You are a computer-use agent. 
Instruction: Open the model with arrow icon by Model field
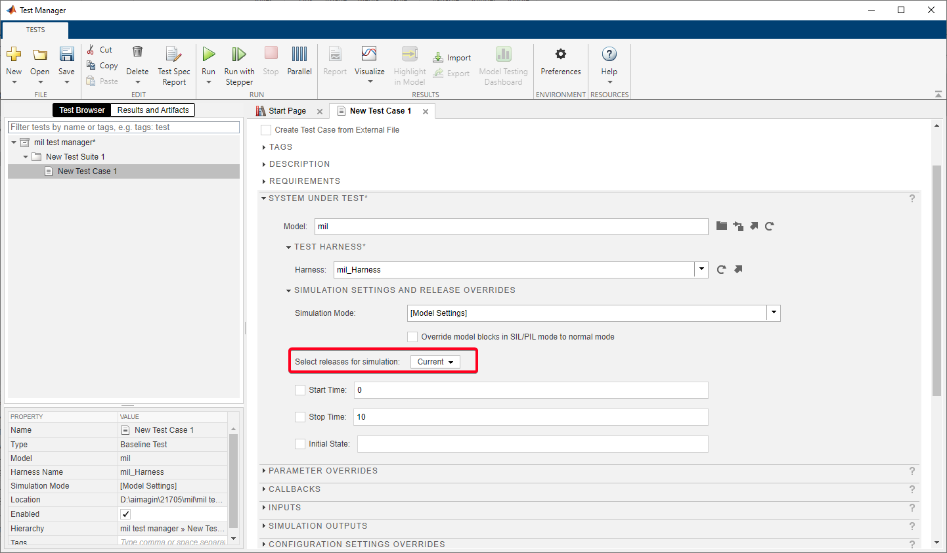754,226
